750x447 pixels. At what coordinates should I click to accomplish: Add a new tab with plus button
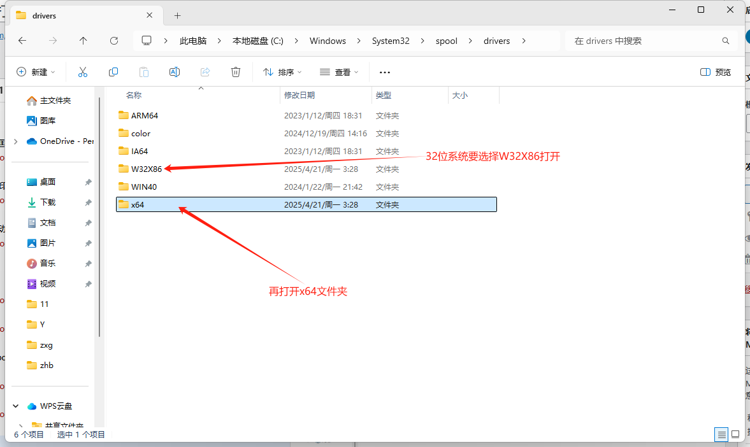(x=177, y=16)
